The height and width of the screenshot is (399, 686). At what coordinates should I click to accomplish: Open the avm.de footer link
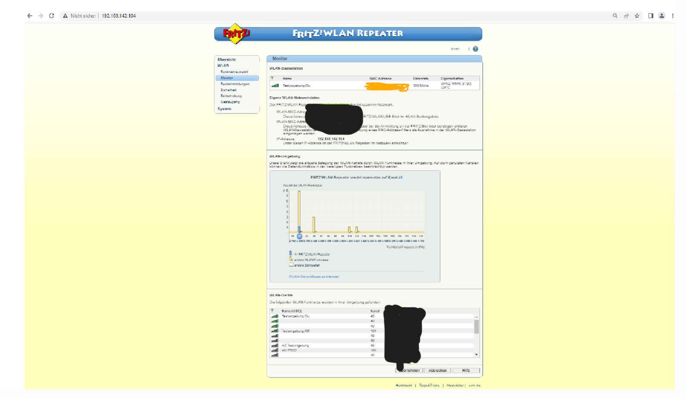point(475,385)
